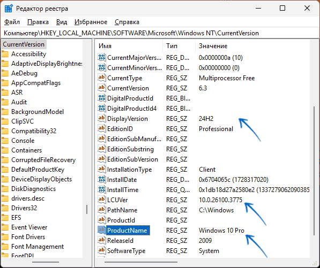Click the 'Windows 10 Pro' data cell
320x268 pixels.
pyautogui.click(x=221, y=231)
